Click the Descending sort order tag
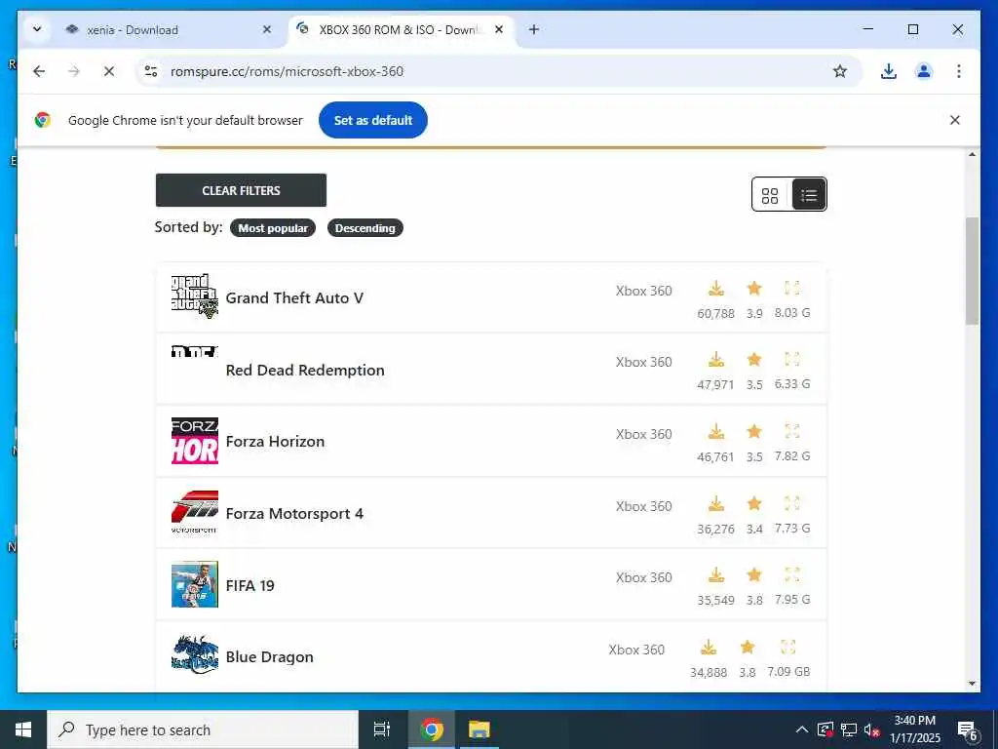 365,228
